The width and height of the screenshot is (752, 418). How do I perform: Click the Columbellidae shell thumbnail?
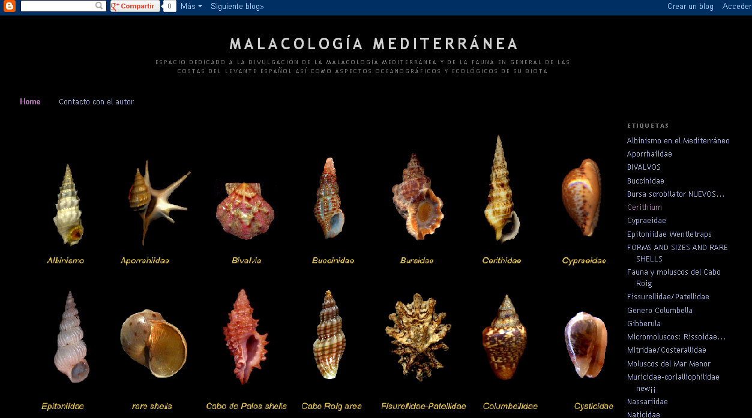tap(504, 338)
